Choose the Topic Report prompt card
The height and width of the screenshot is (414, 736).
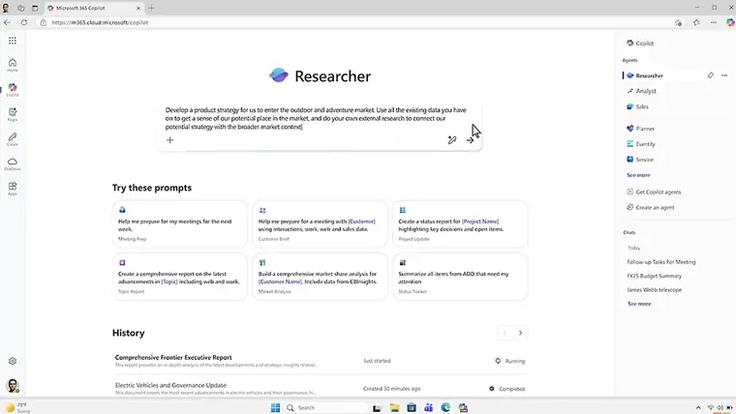180,277
